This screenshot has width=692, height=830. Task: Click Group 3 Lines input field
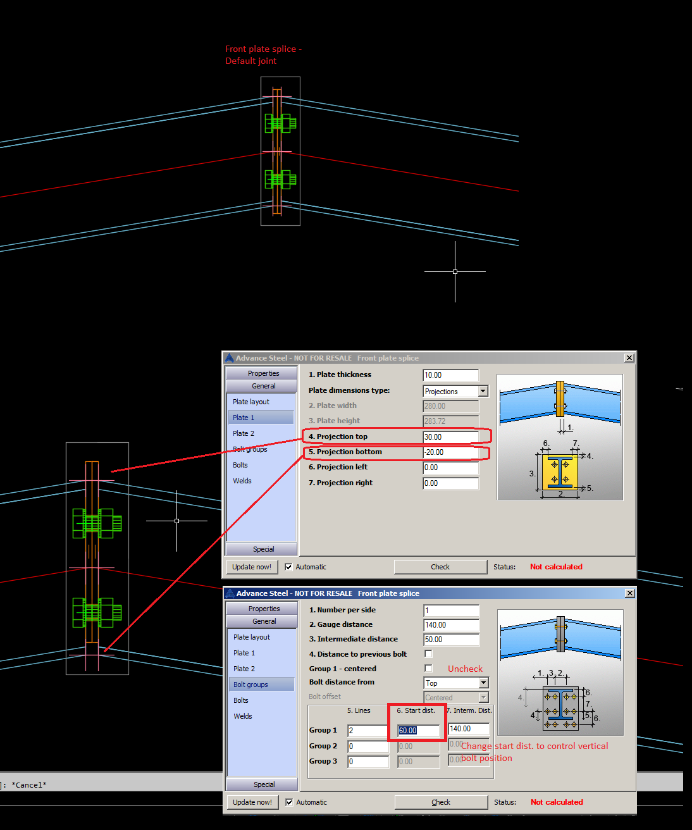[x=368, y=762]
